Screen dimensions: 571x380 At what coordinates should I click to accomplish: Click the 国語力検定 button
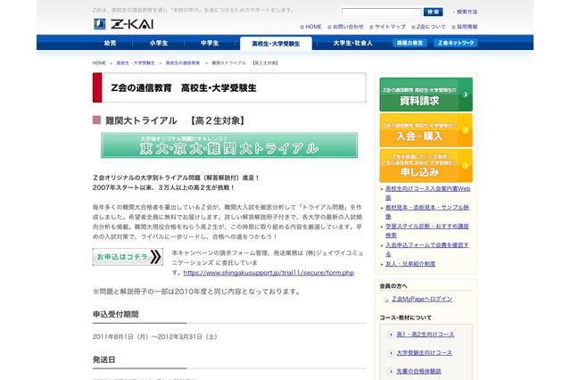click(410, 43)
